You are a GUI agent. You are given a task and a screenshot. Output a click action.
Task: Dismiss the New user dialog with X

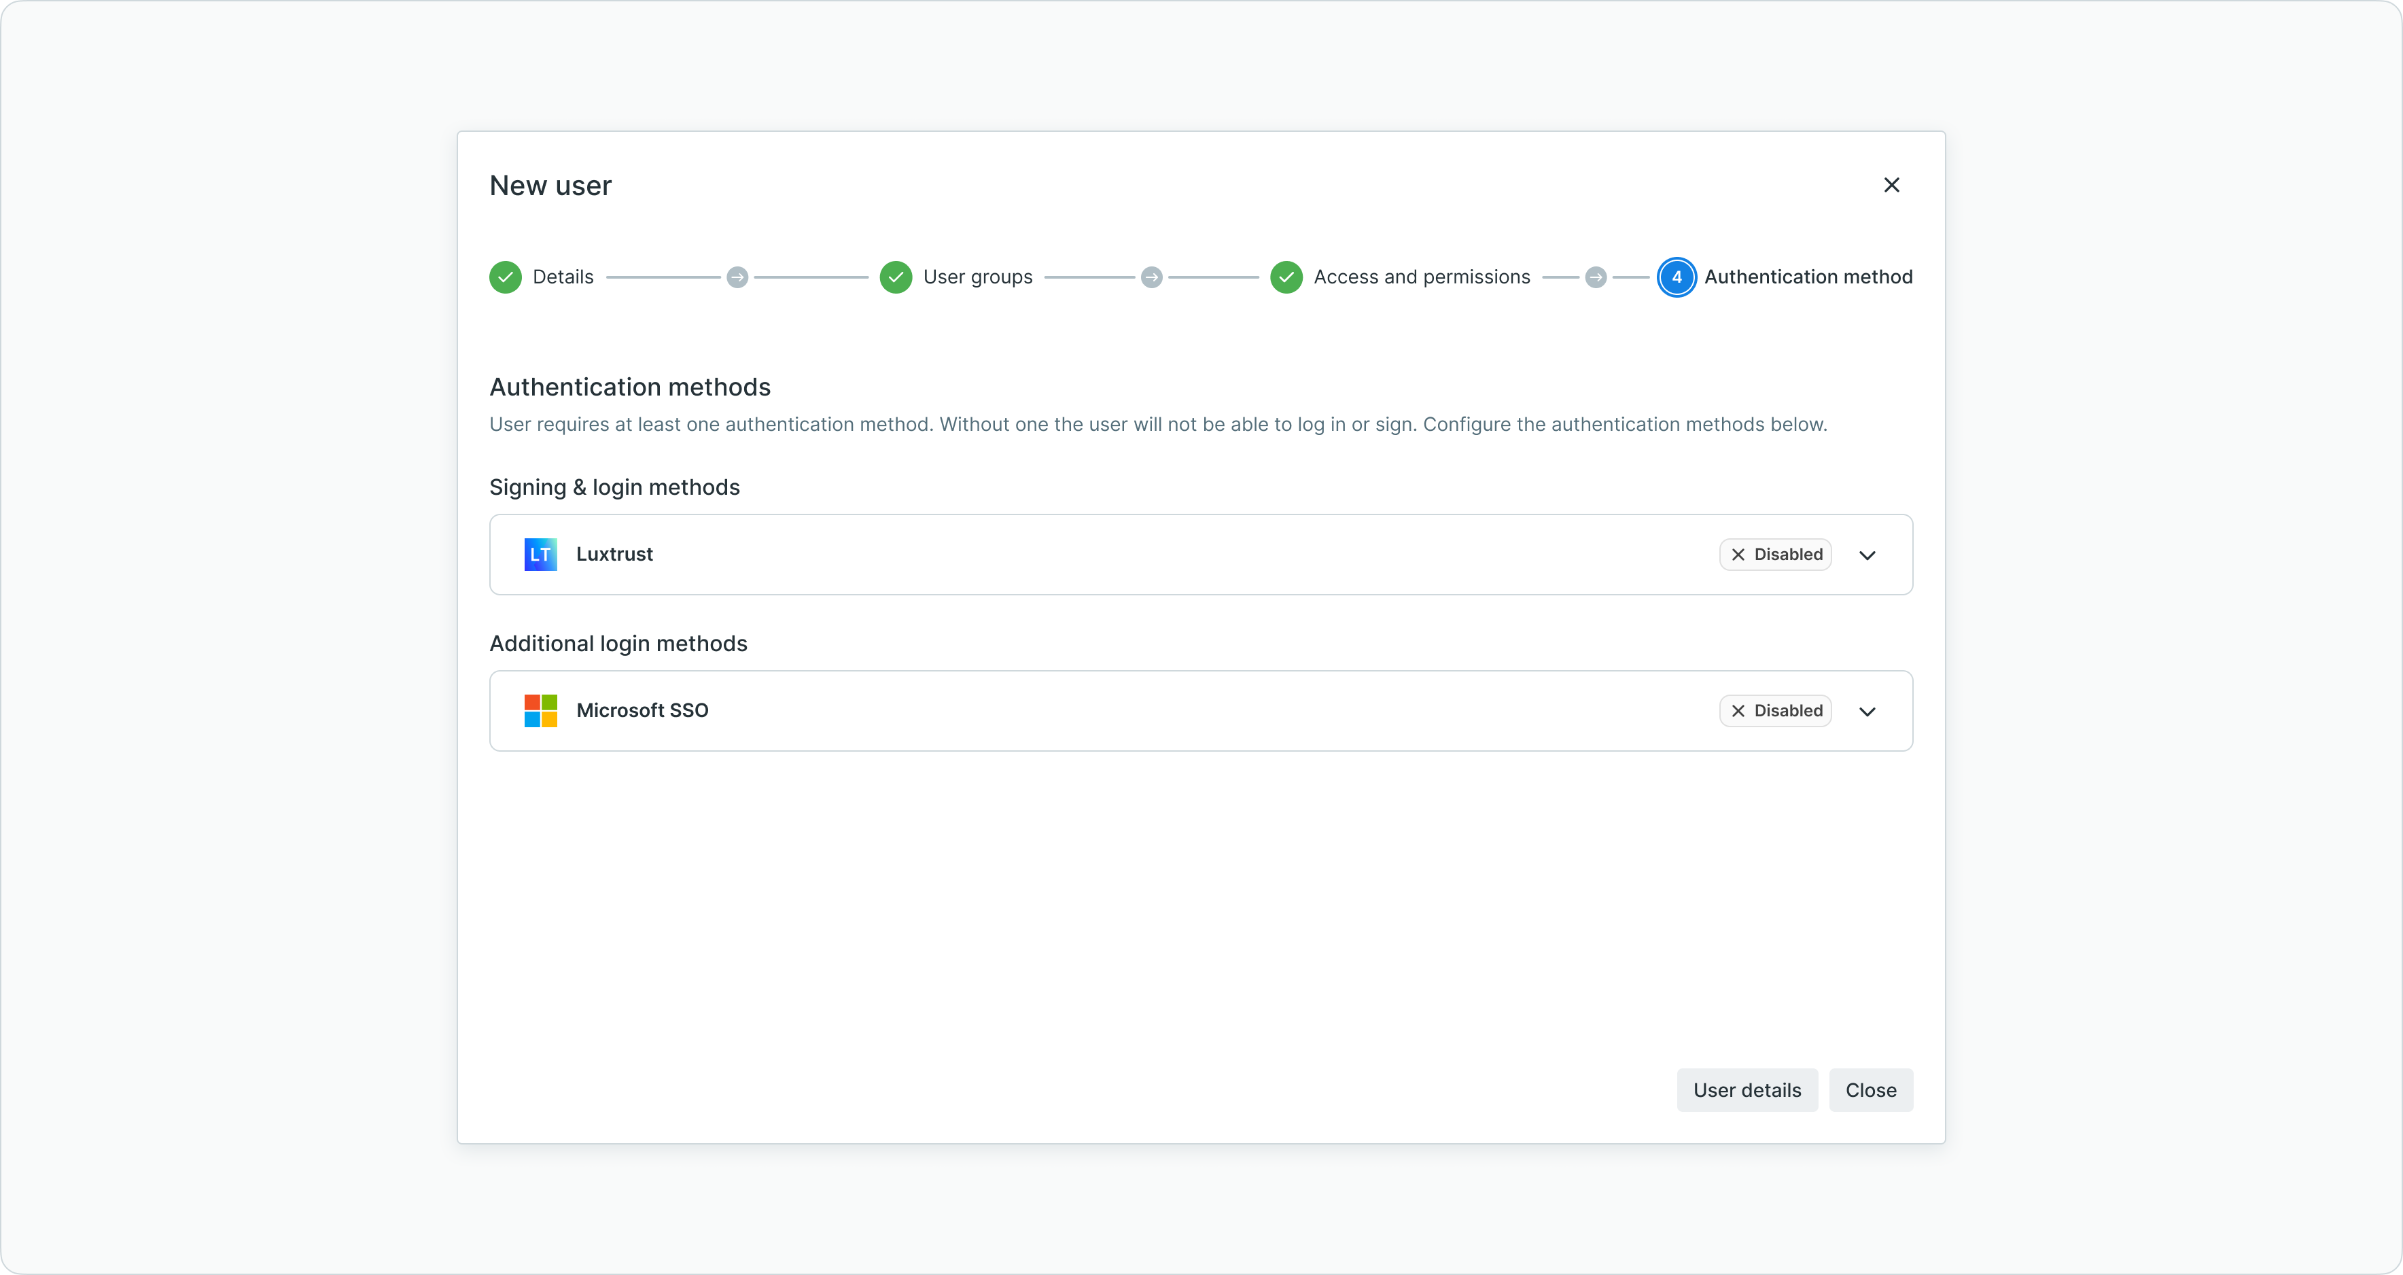(1891, 185)
